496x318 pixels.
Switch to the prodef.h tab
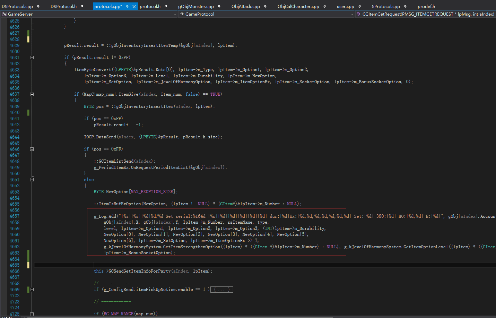point(426,6)
